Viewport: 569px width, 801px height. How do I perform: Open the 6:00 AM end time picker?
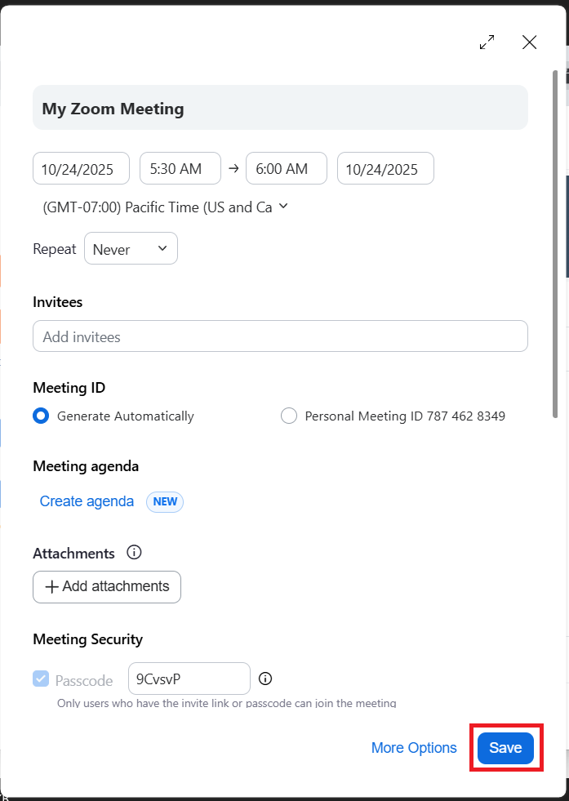[x=287, y=169]
